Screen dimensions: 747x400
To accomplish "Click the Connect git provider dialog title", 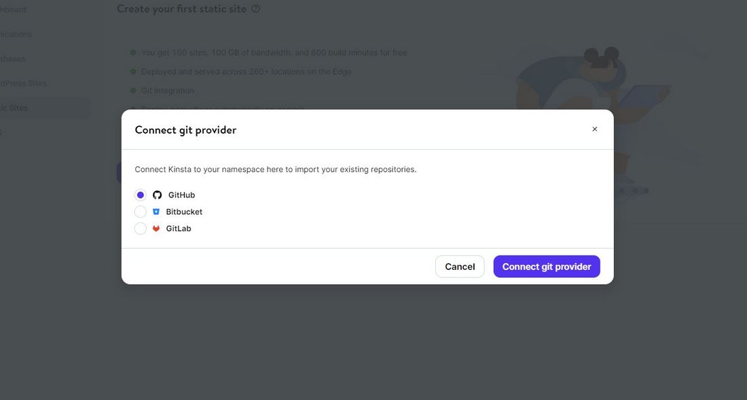I will tap(185, 130).
